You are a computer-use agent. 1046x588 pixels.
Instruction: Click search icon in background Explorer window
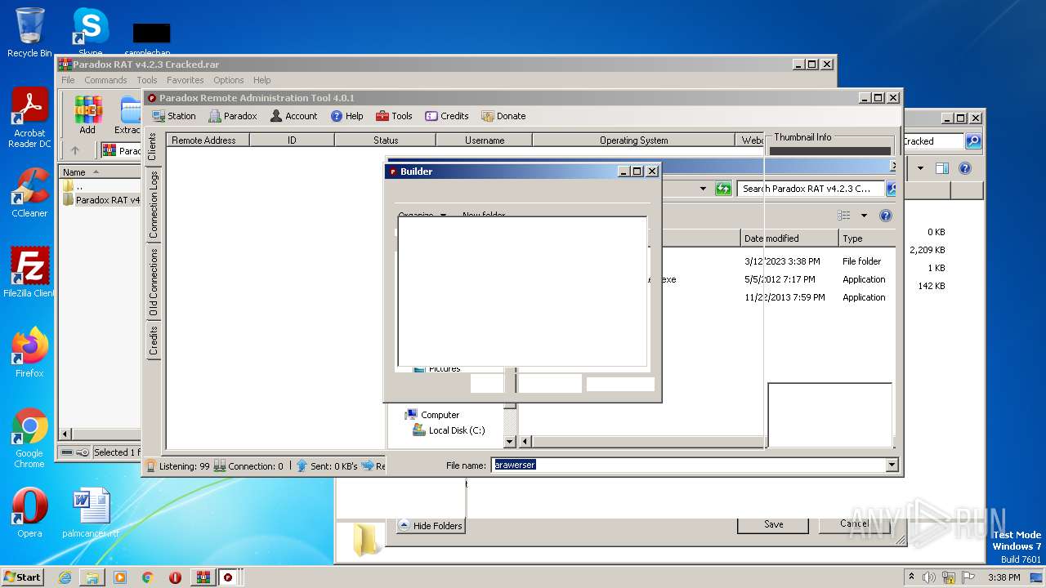(973, 141)
